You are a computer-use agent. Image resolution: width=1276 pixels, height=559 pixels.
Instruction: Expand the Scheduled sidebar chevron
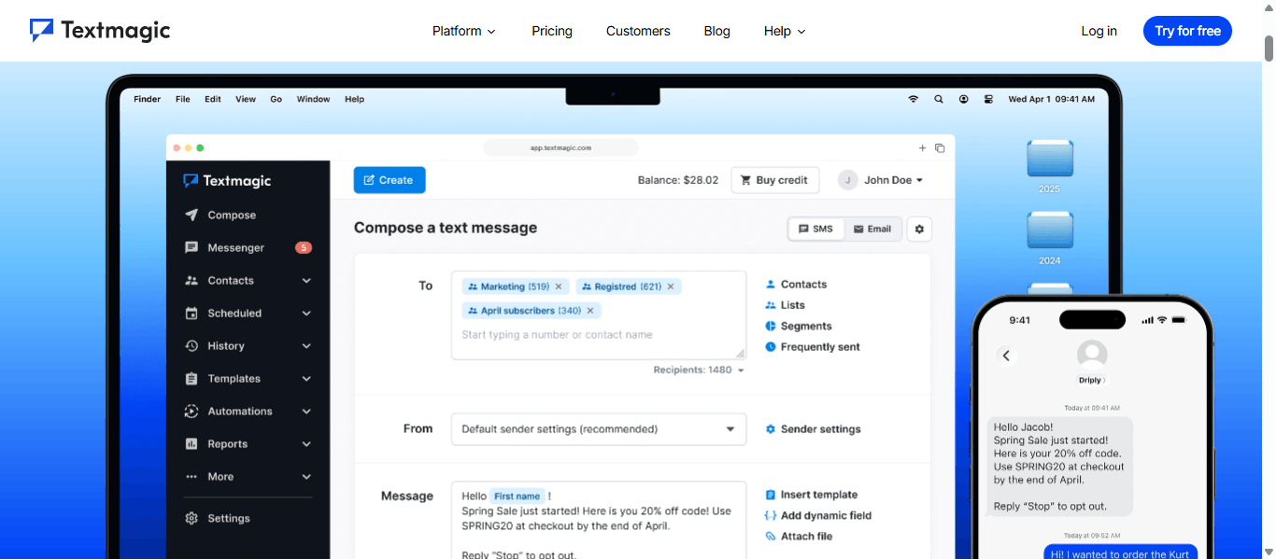click(x=306, y=314)
